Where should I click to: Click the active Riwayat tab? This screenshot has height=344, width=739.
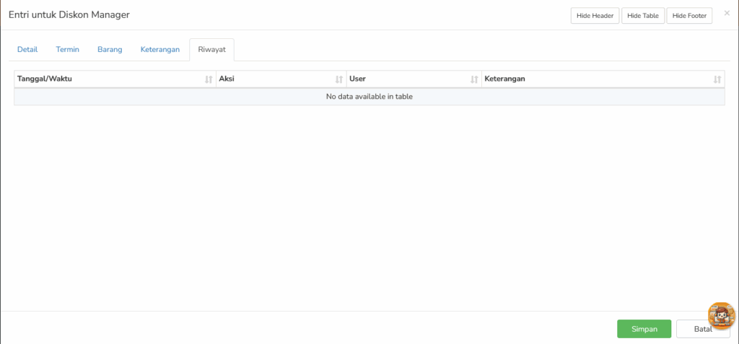coord(211,50)
